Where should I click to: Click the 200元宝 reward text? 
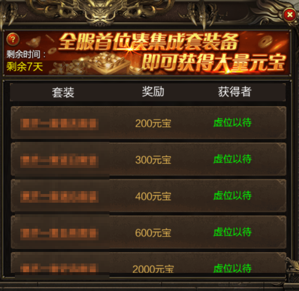click(153, 123)
